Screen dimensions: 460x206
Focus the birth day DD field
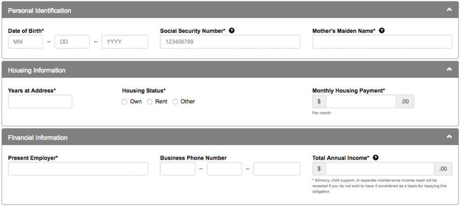[72, 42]
